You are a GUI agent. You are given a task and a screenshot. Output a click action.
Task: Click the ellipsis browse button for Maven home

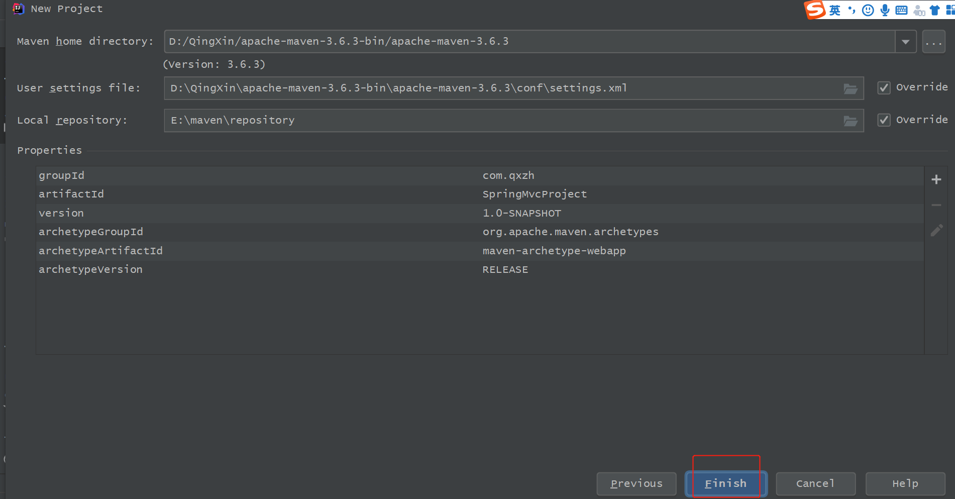[x=933, y=42]
